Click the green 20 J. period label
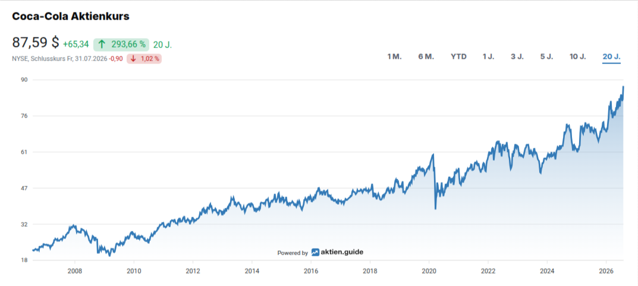Screen dimensions: 638x286 pos(163,45)
